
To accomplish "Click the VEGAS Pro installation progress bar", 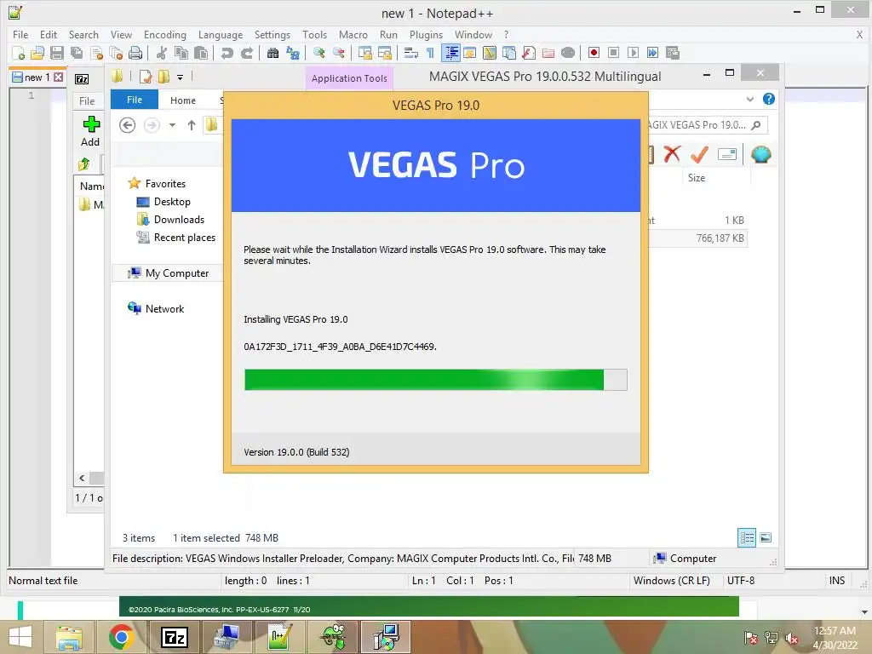I will (x=435, y=379).
